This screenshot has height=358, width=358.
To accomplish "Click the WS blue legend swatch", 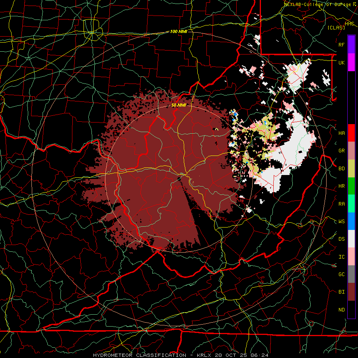I will (x=351, y=221).
